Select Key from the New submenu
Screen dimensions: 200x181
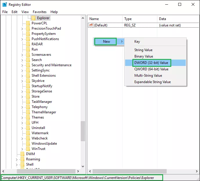(x=155, y=42)
